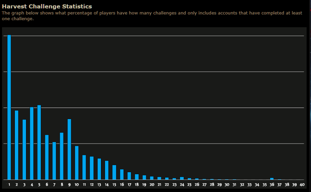Select the bar for 7 challenges
The height and width of the screenshot is (192, 311).
point(54,161)
